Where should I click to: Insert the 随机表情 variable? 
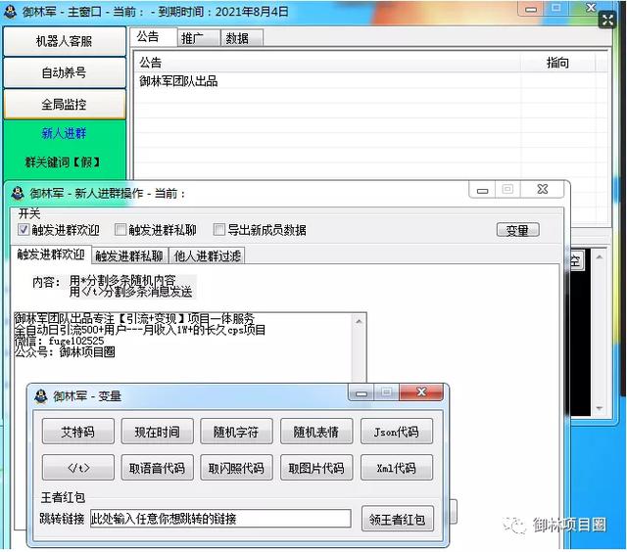(x=316, y=432)
